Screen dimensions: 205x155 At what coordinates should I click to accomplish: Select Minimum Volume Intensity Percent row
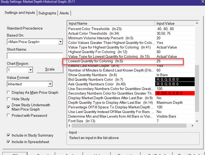[x=131, y=38]
